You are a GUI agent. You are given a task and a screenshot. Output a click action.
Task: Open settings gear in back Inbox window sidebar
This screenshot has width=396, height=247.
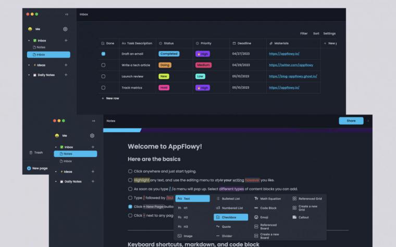point(65,29)
